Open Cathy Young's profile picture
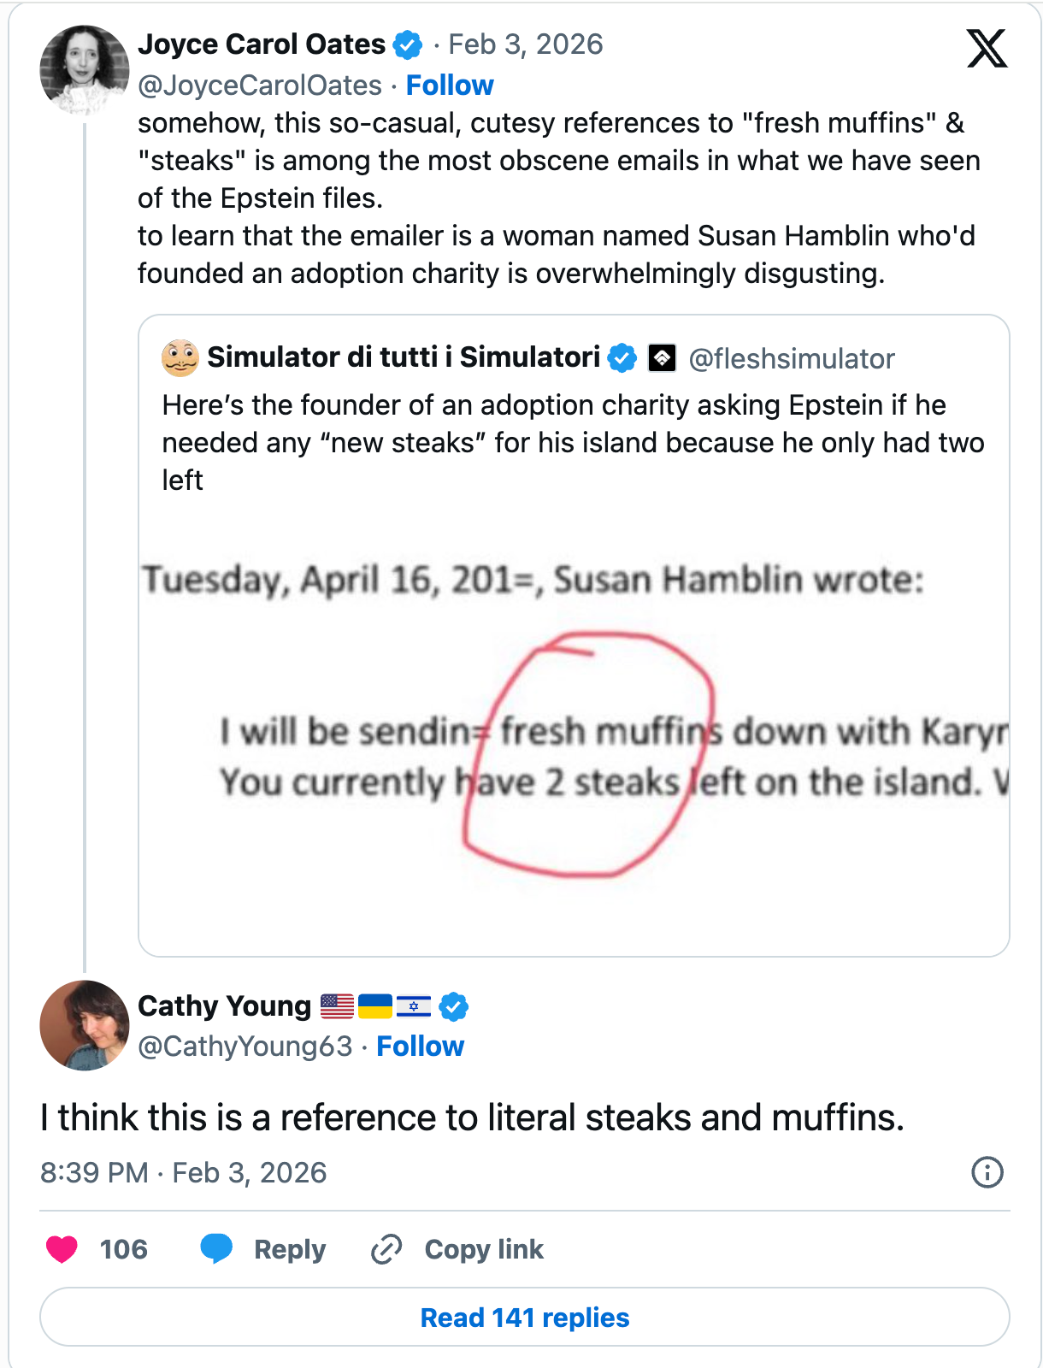1043x1368 pixels. pyautogui.click(x=84, y=1025)
